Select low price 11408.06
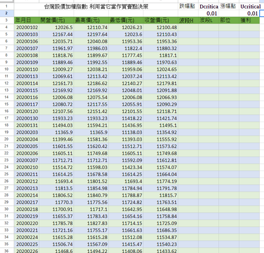This screenshot has height=253, width=264. tap(126, 251)
